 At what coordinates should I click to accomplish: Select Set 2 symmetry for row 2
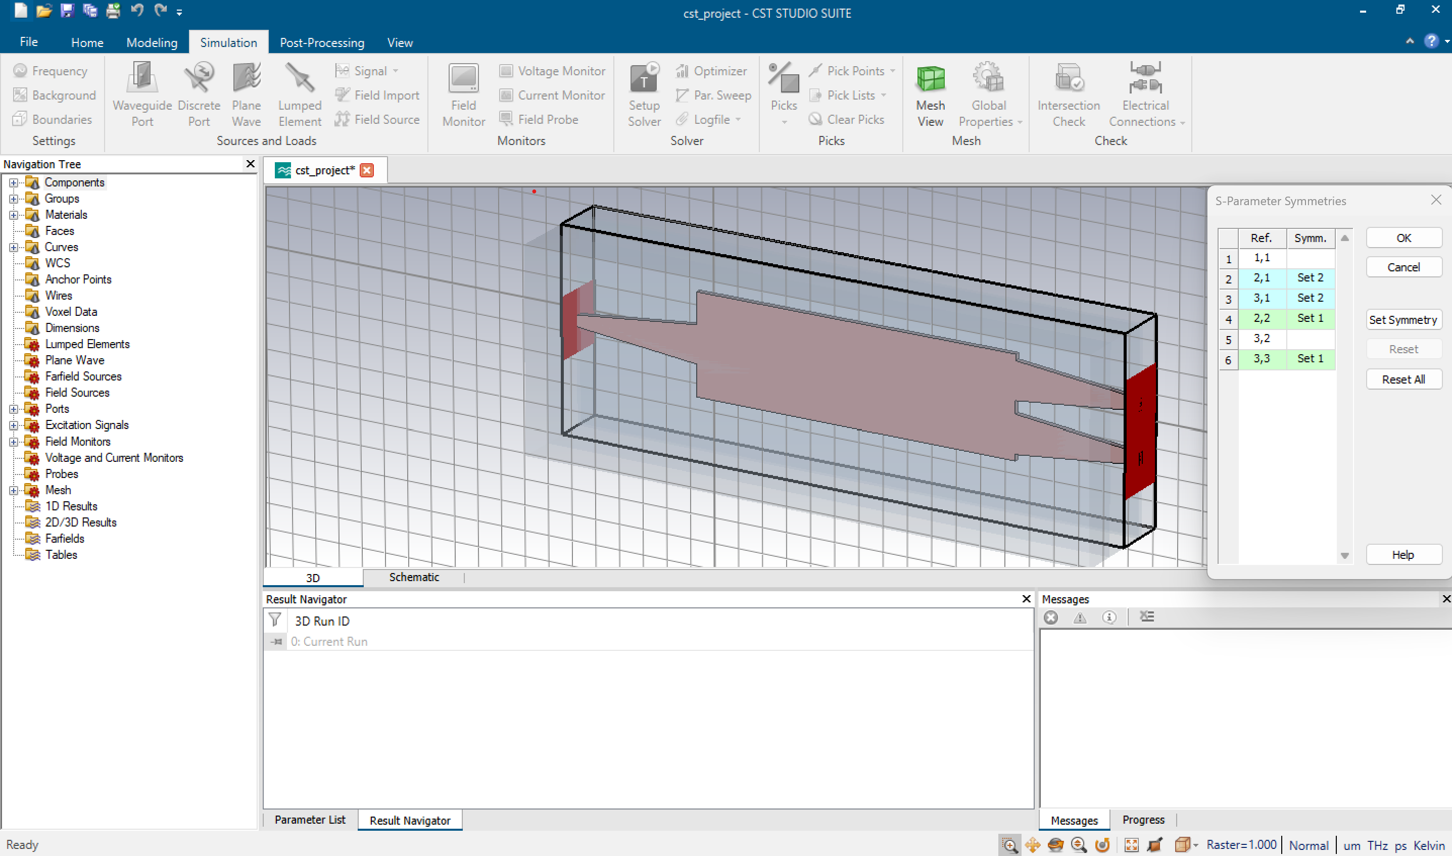pyautogui.click(x=1309, y=277)
